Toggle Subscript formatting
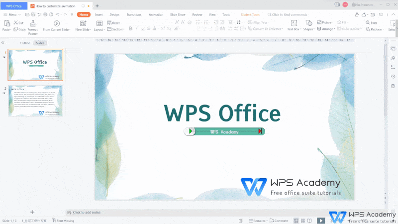Image resolution: width=398 pixels, height=224 pixels. click(x=169, y=29)
